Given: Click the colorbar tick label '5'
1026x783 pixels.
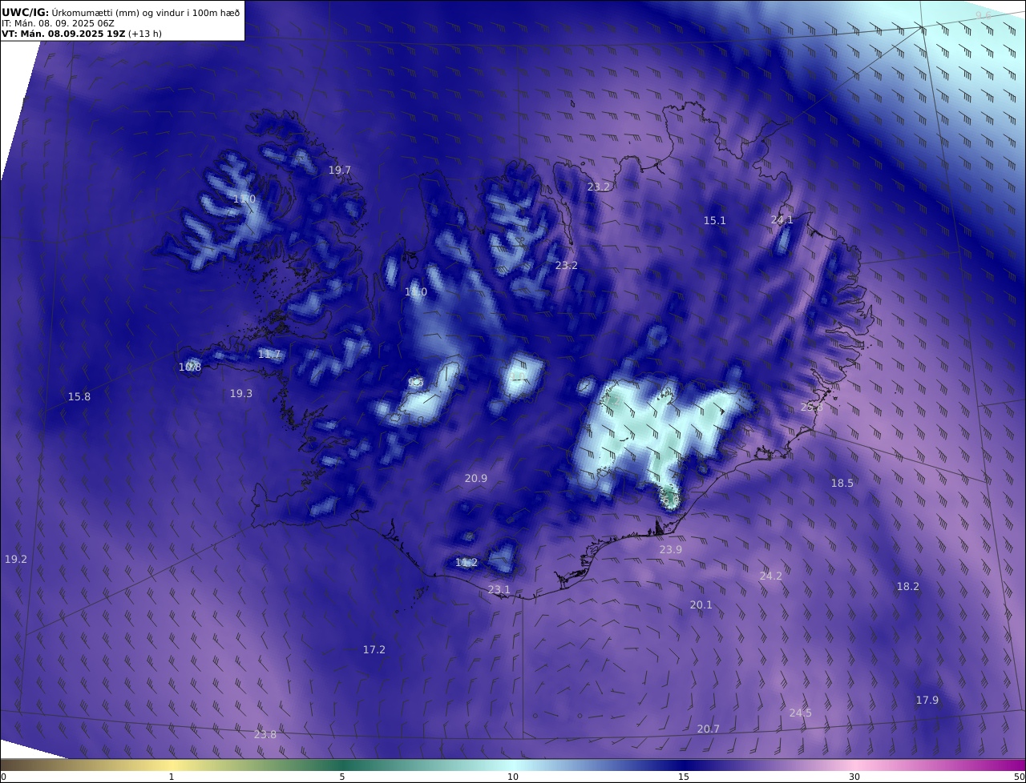Looking at the screenshot, I should (342, 777).
